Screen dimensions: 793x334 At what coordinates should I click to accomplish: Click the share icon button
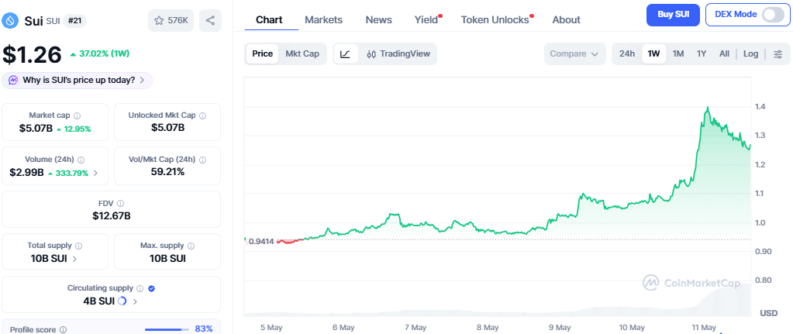coord(210,21)
